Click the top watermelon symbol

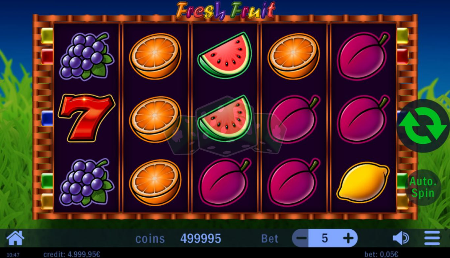tap(225, 55)
